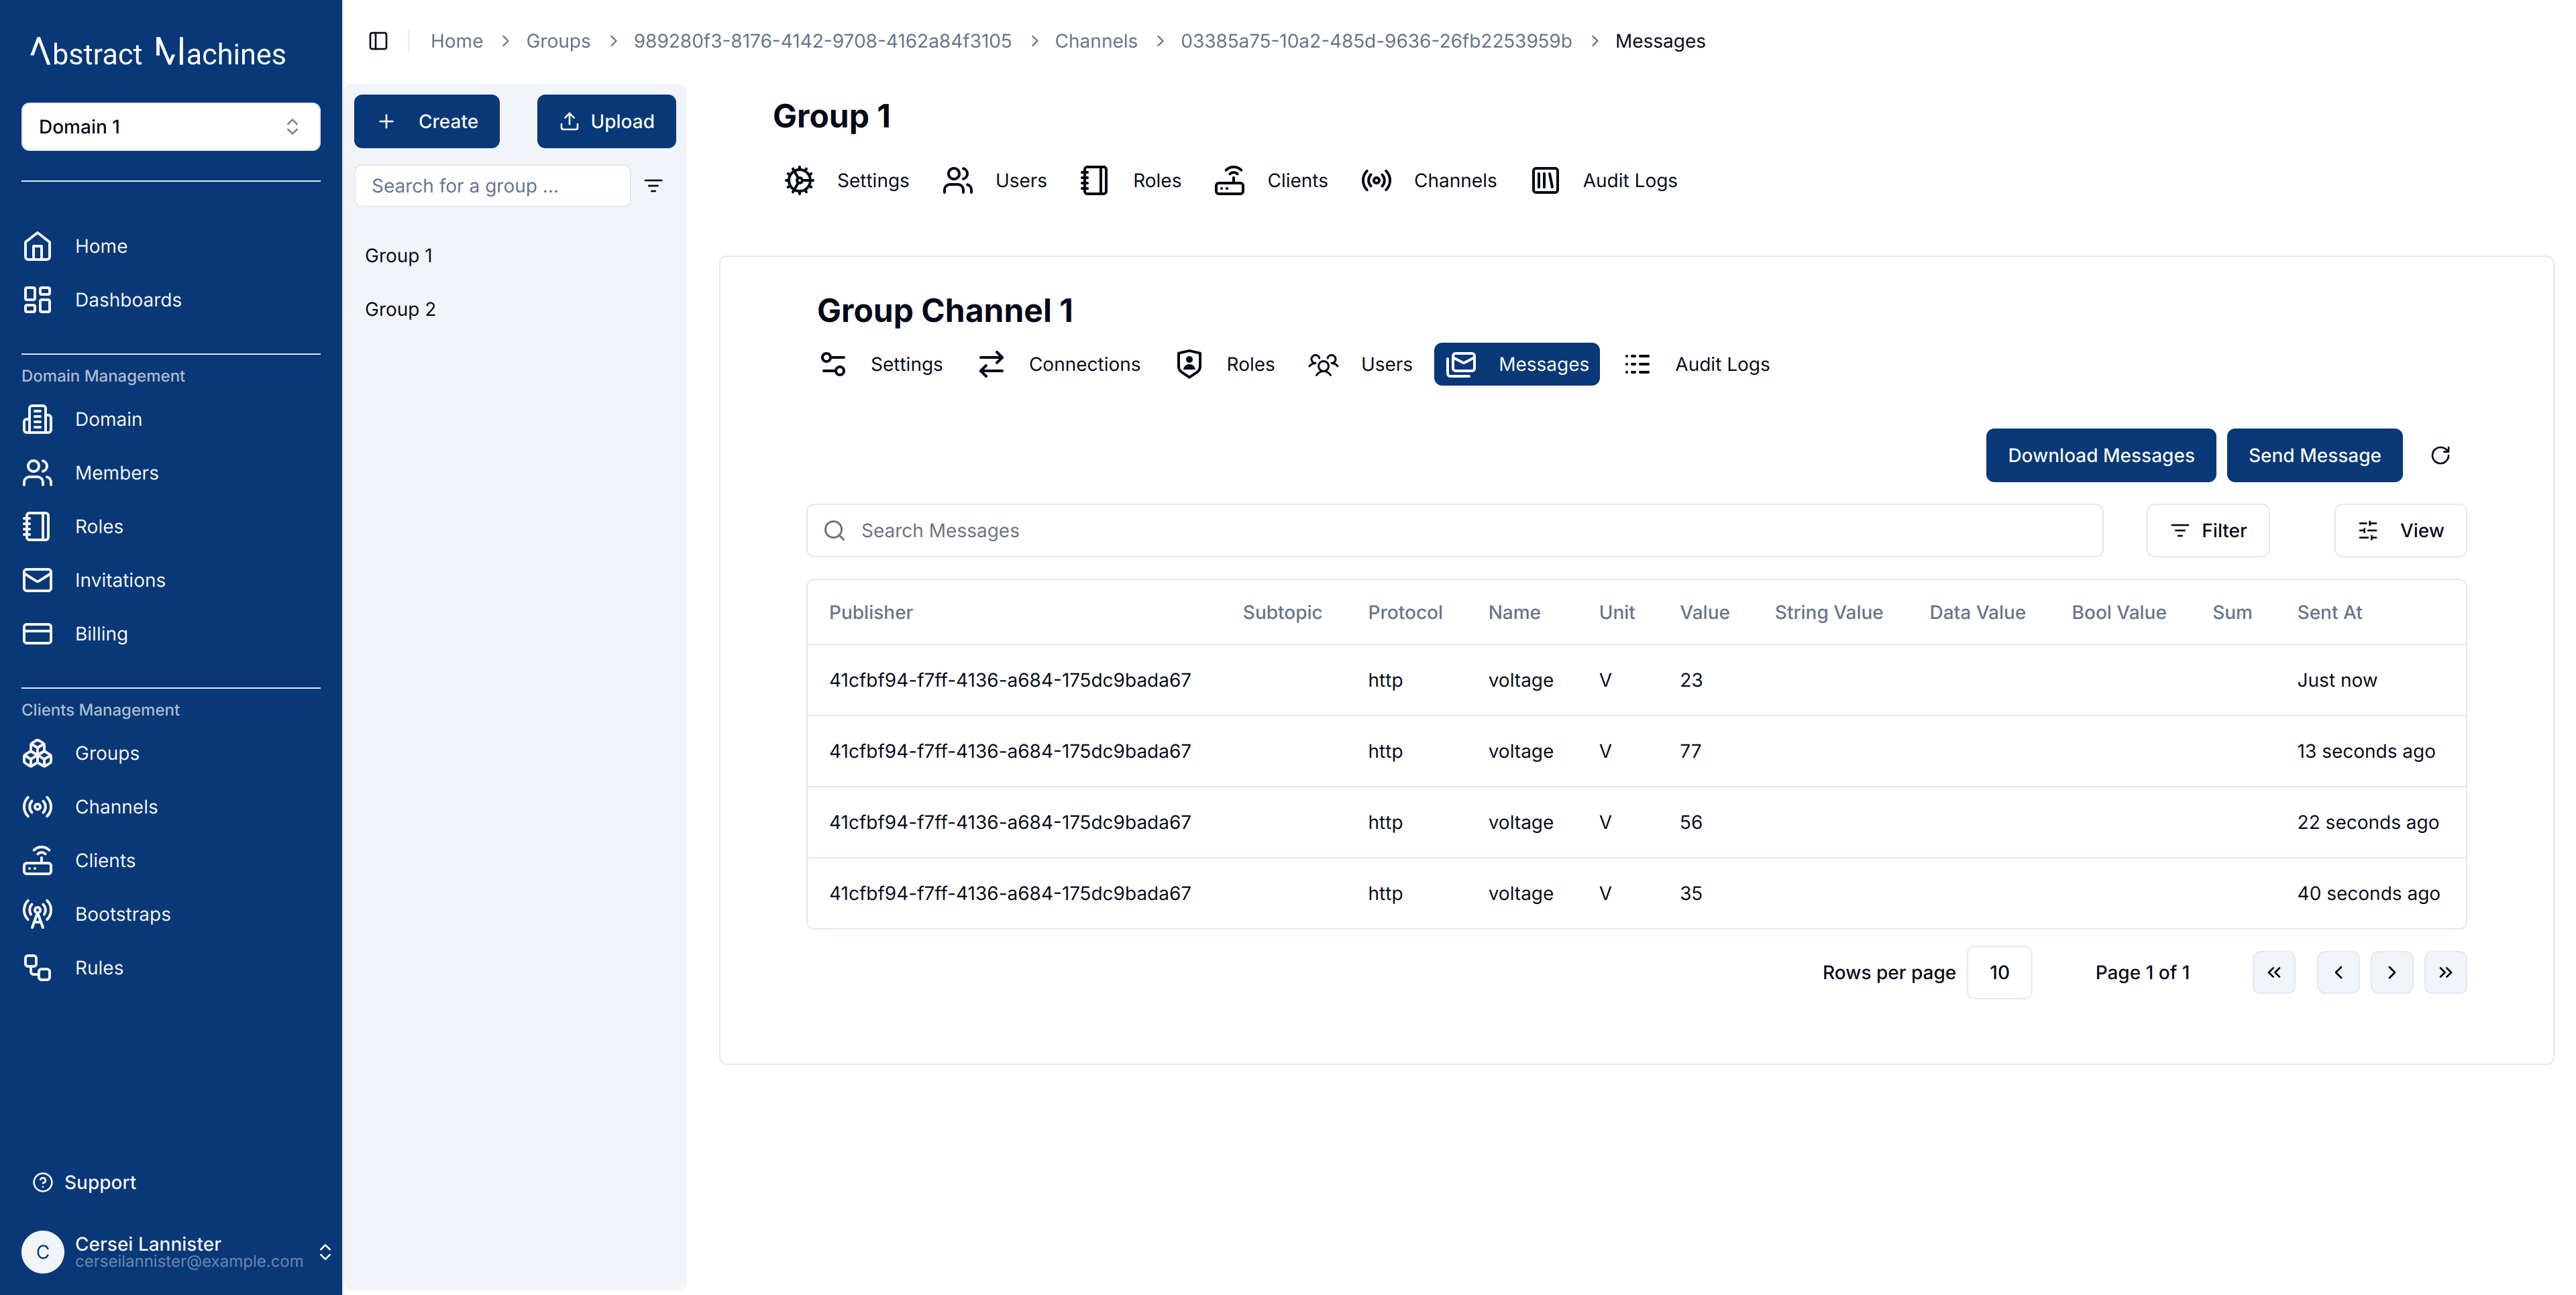This screenshot has width=2576, height=1295.
Task: Open Group 1 Clients tab
Action: click(x=1271, y=181)
